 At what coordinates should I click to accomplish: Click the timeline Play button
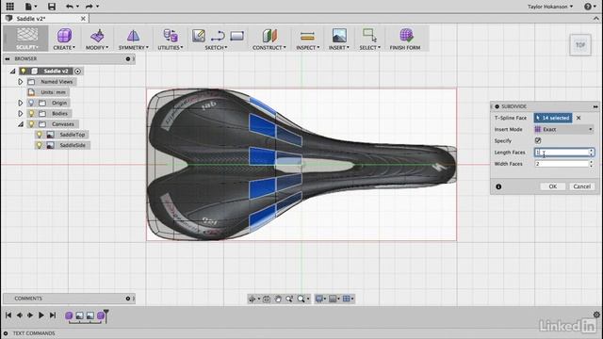41,315
